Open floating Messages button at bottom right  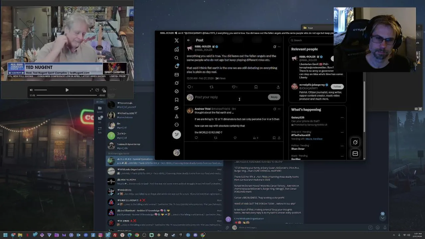pos(355,153)
